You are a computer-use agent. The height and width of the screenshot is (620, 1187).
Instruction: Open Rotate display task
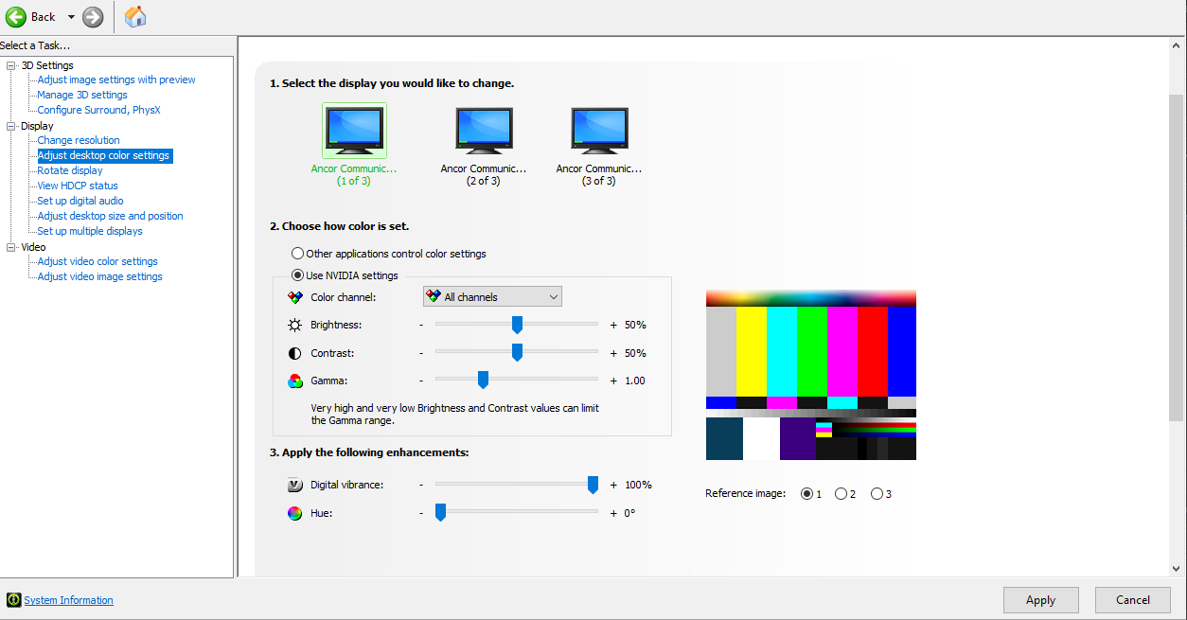click(70, 170)
